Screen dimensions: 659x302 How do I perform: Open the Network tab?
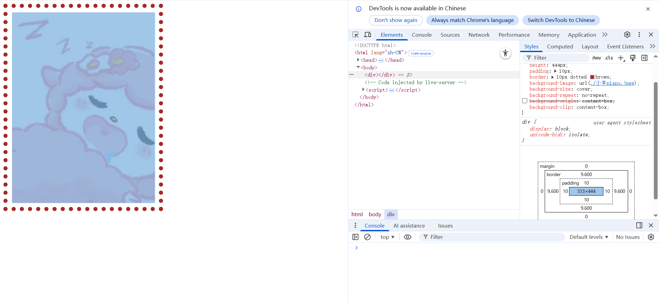(479, 35)
